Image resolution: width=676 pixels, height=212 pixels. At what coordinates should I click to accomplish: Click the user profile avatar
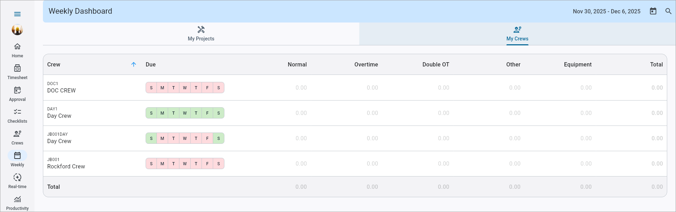click(x=17, y=30)
